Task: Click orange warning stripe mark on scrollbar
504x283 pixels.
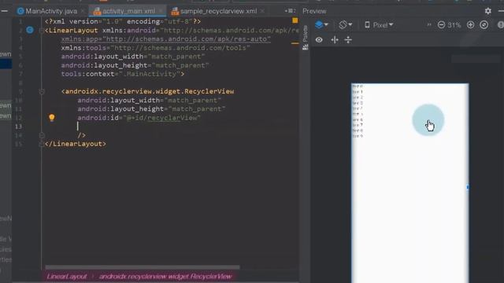Action: (295, 43)
